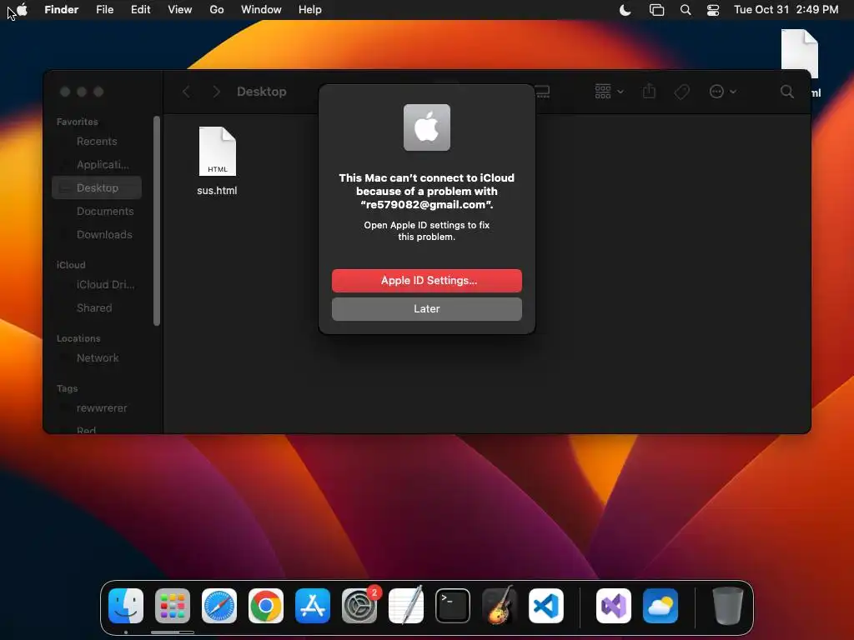Image resolution: width=854 pixels, height=640 pixels.
Task: Select the sus.html file in Finder
Action: coord(218,161)
